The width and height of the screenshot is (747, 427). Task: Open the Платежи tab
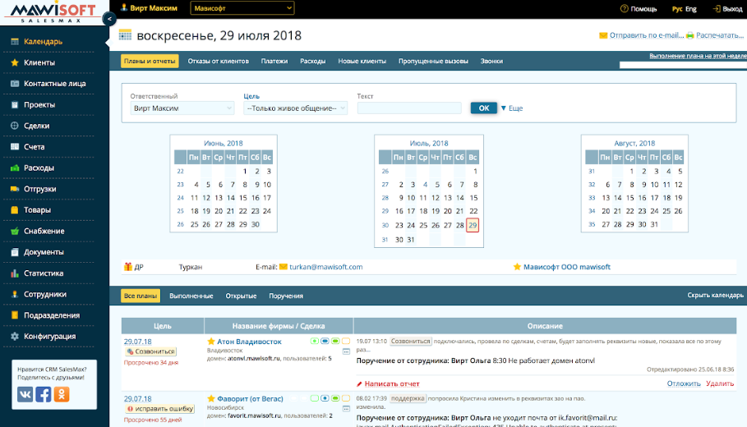coord(274,61)
